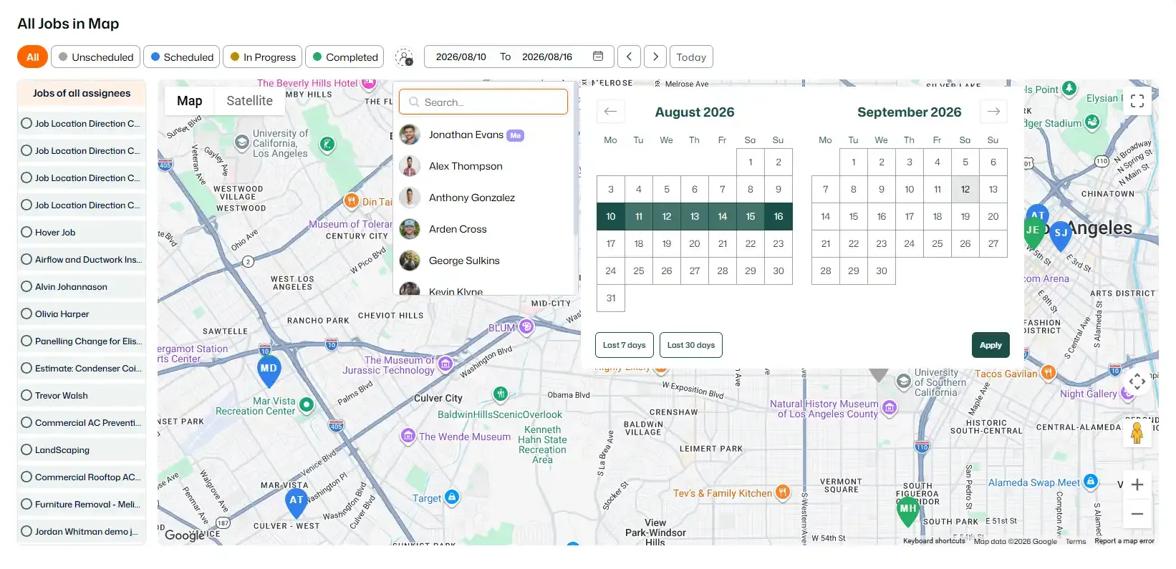Select Commercial Rooftop AC job radio
1176x569 pixels.
tap(26, 477)
